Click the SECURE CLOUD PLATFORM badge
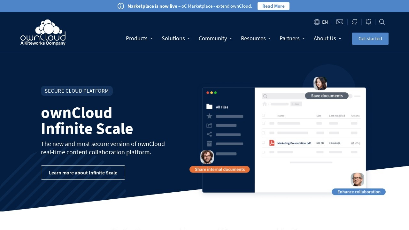409x230 pixels. (77, 91)
